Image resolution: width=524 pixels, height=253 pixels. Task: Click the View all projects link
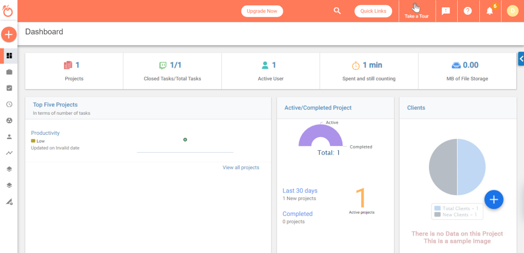click(241, 167)
